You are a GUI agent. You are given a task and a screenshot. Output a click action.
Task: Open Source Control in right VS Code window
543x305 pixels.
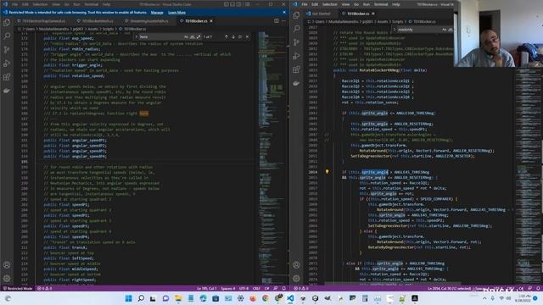pyautogui.click(x=296, y=42)
